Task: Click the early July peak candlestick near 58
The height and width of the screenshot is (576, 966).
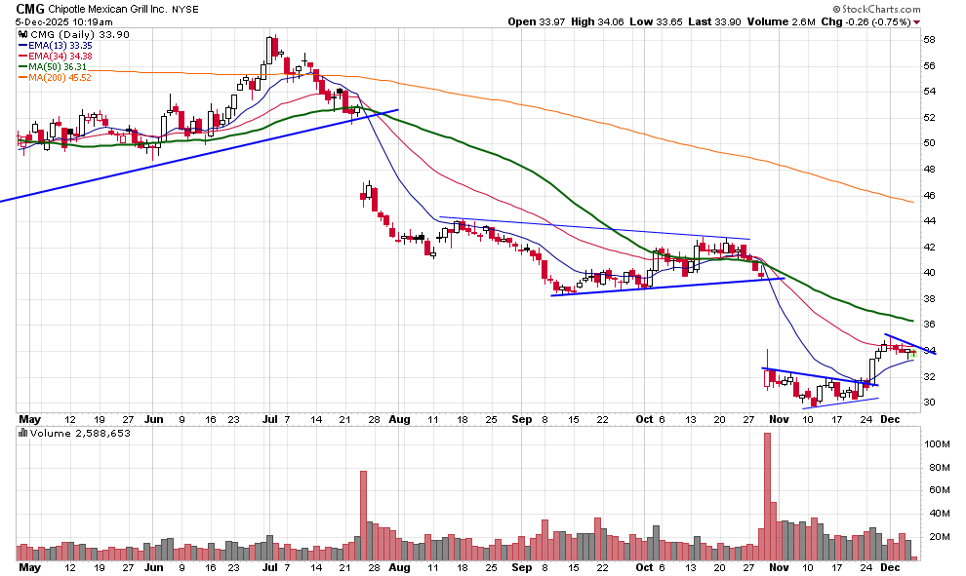Action: click(x=272, y=47)
